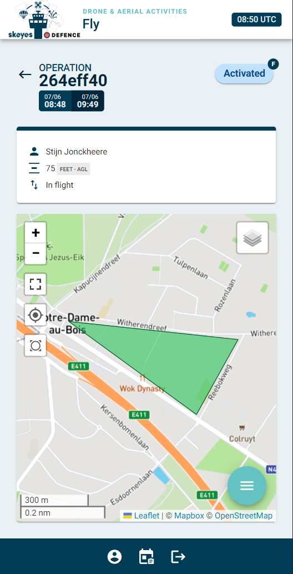This screenshot has width=293, height=574.
Task: Open the Mapbox attribution link
Action: coord(189,516)
